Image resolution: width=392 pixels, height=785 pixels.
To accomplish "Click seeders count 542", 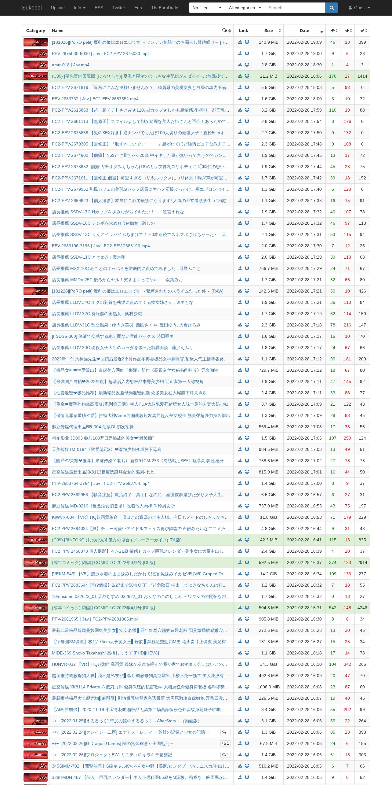I will pyautogui.click(x=333, y=608).
